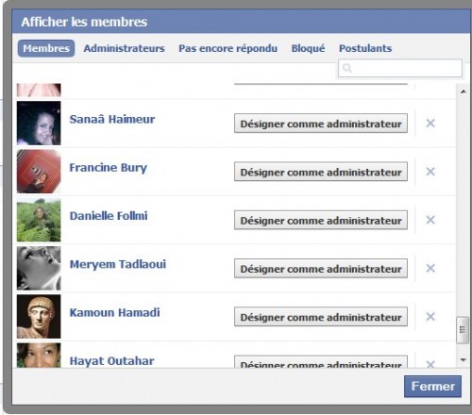Designate Sanaâ Haimeur as administrator
This screenshot has height=415, width=472.
(321, 124)
